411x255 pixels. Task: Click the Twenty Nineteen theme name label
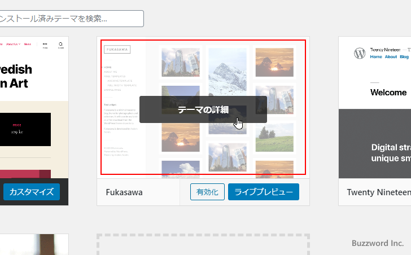(378, 192)
